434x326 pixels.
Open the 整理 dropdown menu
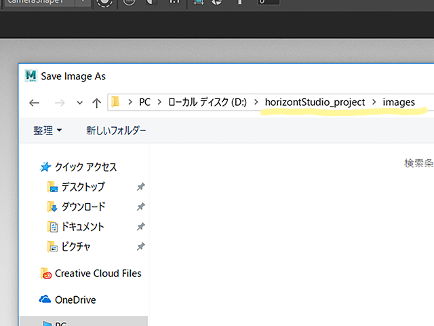pyautogui.click(x=47, y=130)
